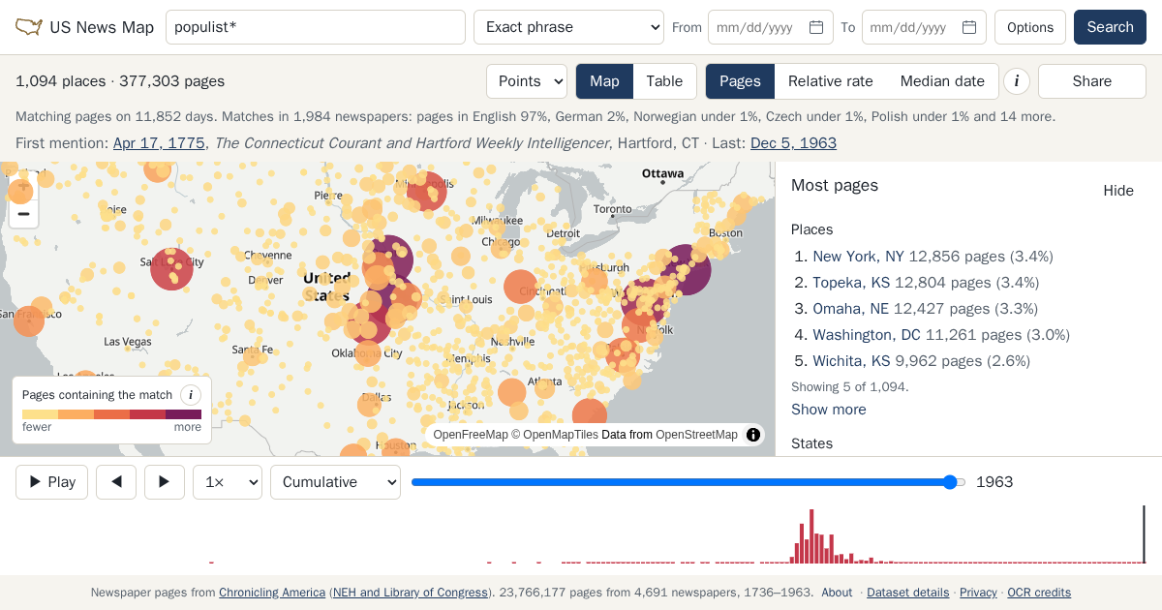1162x610 pixels.
Task: Open the From date calendar picker icon
Action: pos(816,27)
